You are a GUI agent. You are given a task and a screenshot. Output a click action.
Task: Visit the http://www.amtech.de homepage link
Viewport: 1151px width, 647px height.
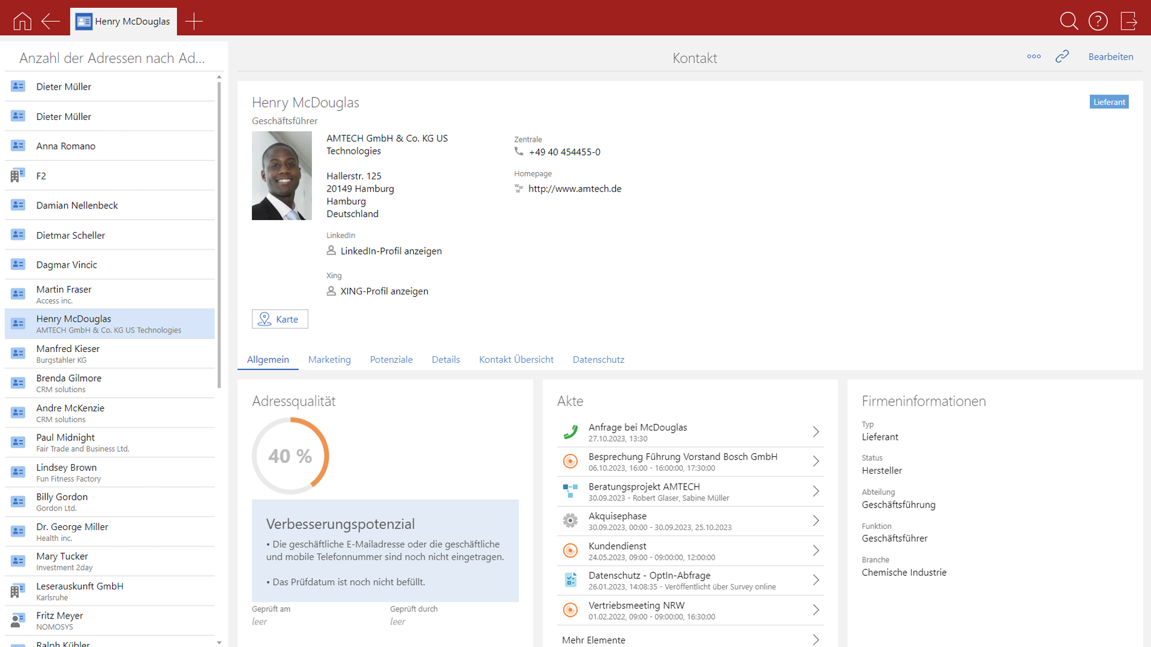click(575, 188)
